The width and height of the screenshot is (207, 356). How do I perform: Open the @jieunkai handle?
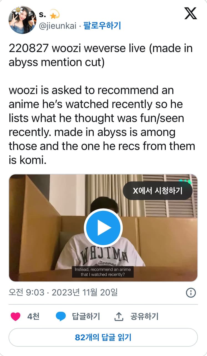click(58, 26)
